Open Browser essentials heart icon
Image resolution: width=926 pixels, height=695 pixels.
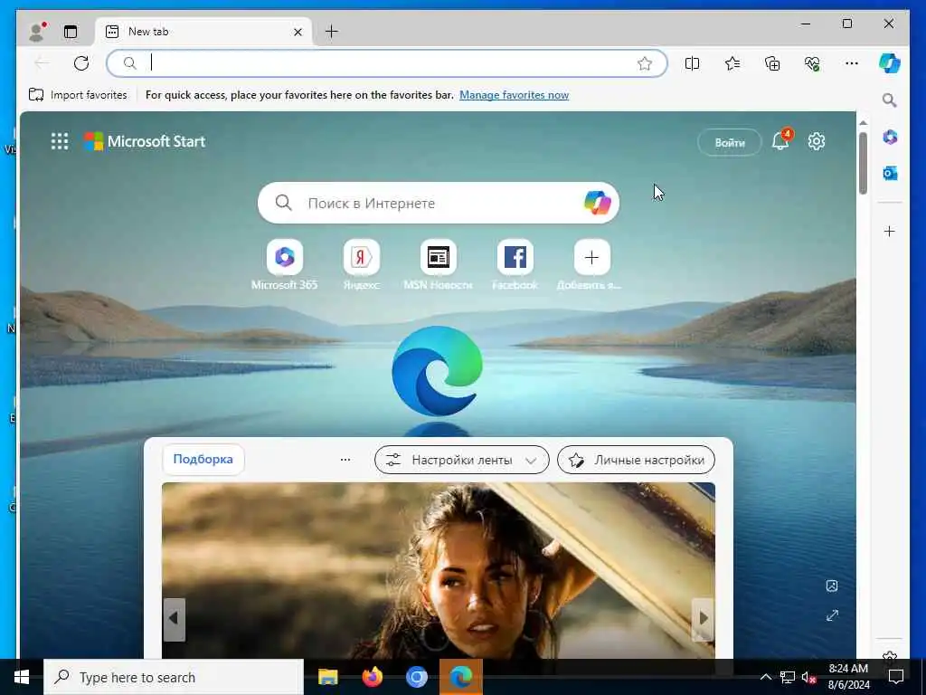[x=812, y=63]
